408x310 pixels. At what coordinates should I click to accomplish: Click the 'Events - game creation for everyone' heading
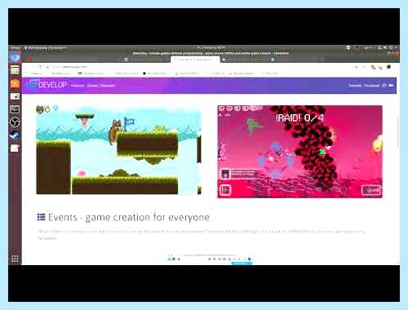[129, 217]
